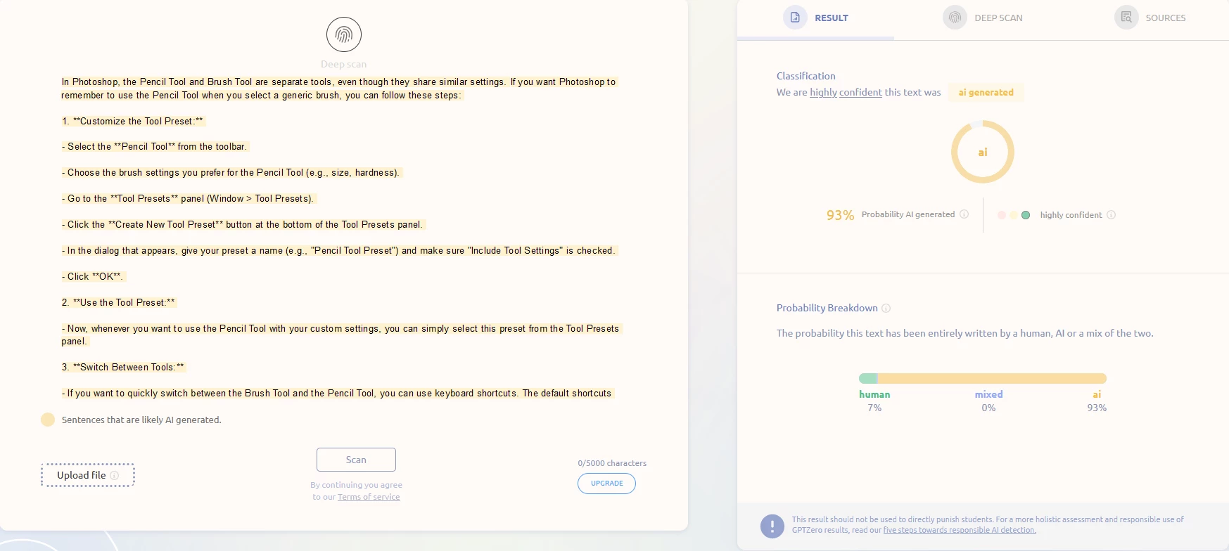Viewport: 1229px width, 551px height.
Task: Click the 'Probability Breakdown' heading
Action: pos(827,308)
